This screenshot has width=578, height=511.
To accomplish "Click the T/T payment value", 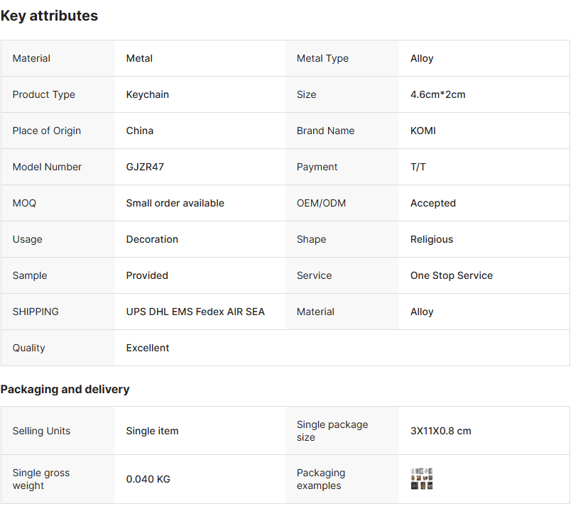I will (418, 167).
